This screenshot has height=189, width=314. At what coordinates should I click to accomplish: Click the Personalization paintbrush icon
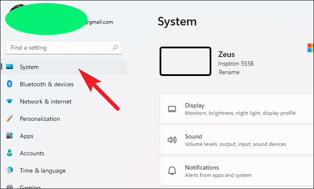pos(9,118)
